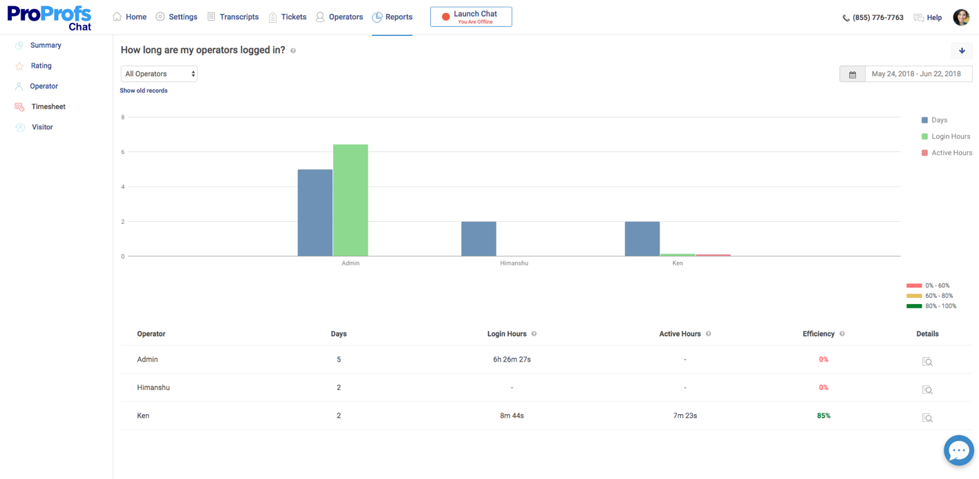
Task: Click the download arrow icon
Action: [962, 50]
